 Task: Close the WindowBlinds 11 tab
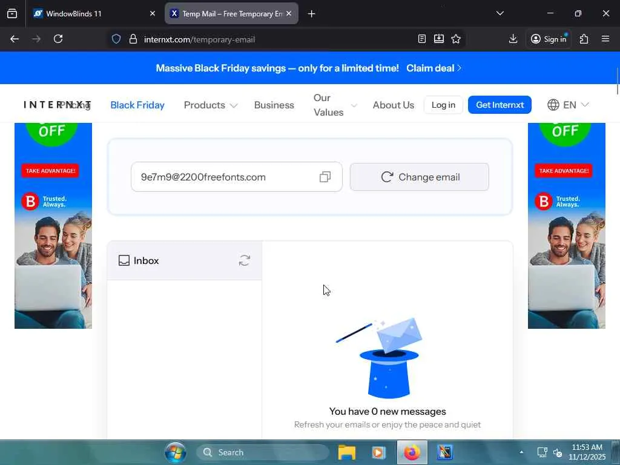pos(153,14)
